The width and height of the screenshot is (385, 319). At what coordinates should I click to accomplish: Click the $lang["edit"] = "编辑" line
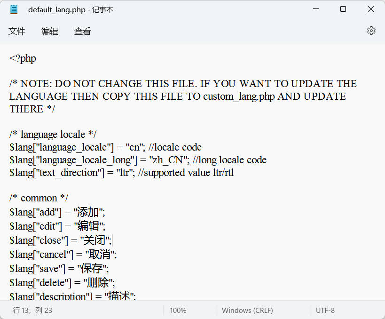pyautogui.click(x=57, y=226)
